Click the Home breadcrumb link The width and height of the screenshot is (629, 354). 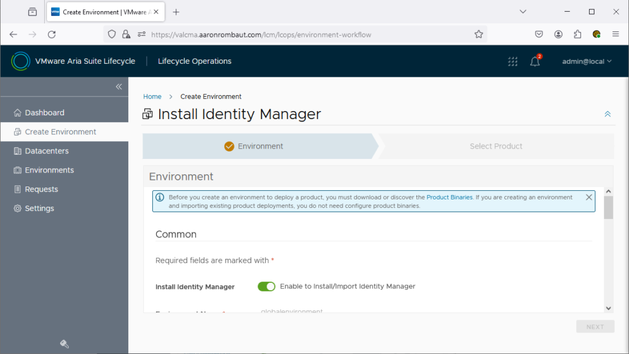(152, 96)
